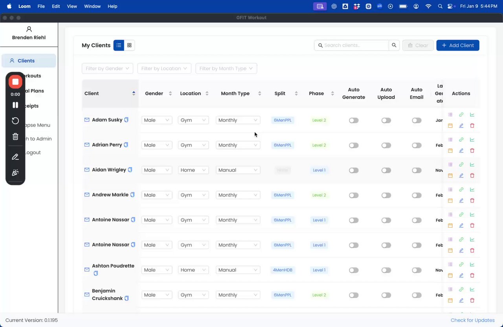Click Adam Susky's 6MenPPL split tag

283,120
